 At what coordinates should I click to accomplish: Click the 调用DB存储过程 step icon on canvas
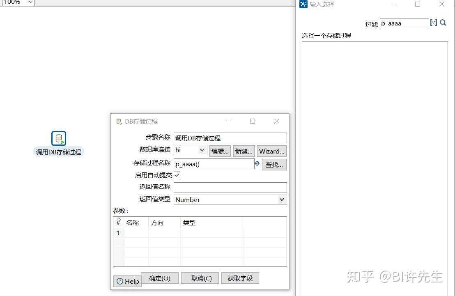coord(58,138)
